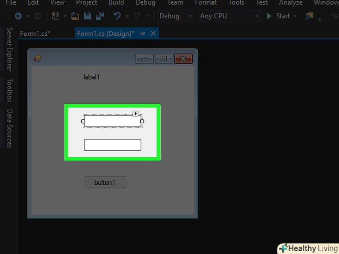Select the upper textbox on the form
Image resolution: width=339 pixels, height=254 pixels.
112,121
